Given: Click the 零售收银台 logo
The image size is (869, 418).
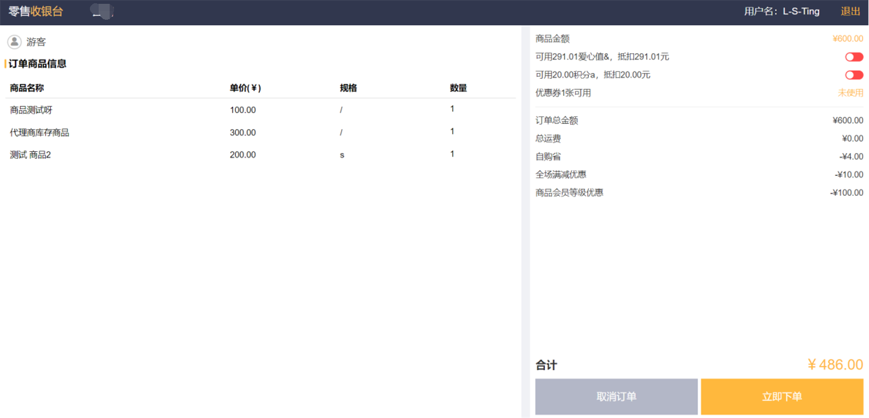Looking at the screenshot, I should click(x=36, y=12).
